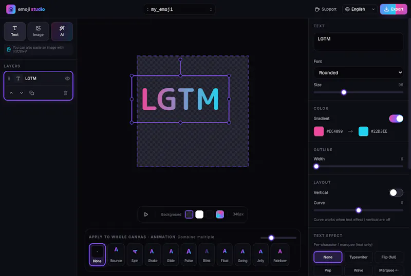Play the animation preview
The width and height of the screenshot is (411, 276).
(x=146, y=214)
